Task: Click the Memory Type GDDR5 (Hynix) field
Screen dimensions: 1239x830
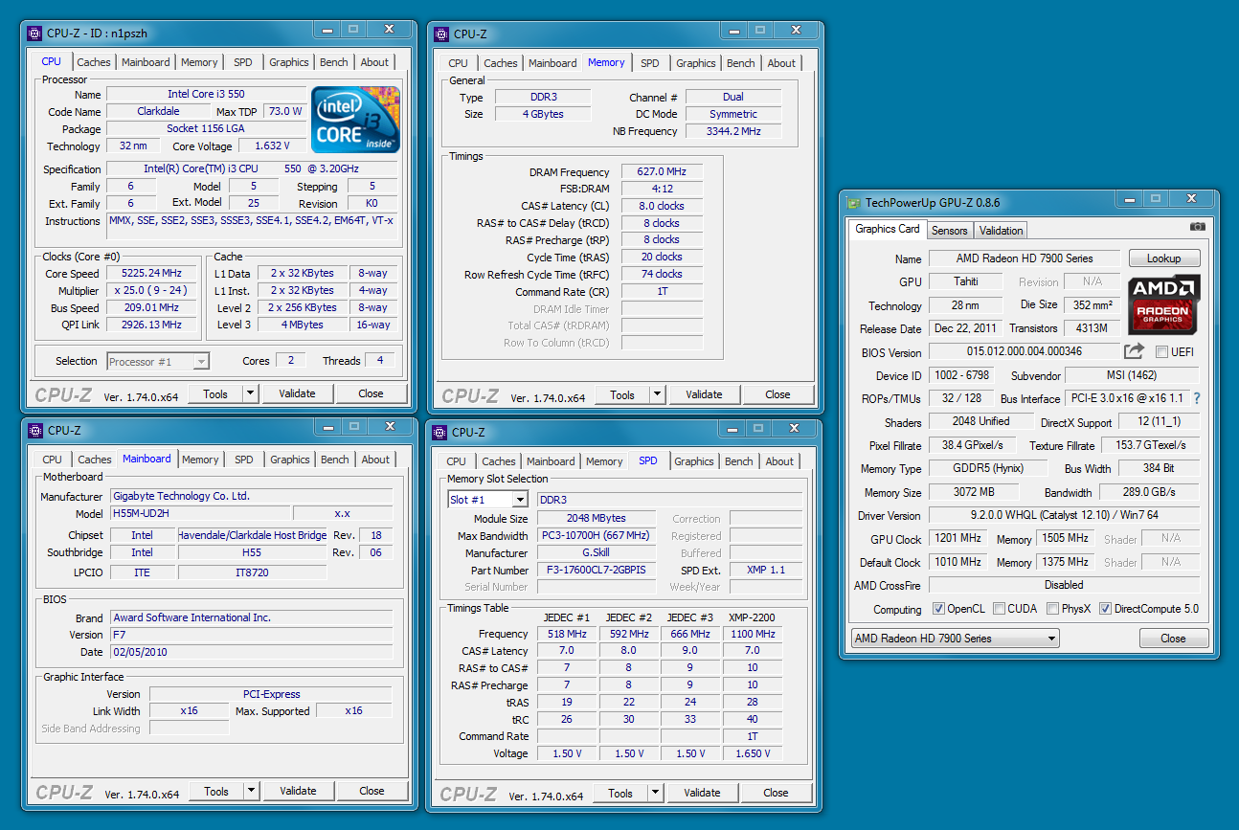Action: pyautogui.click(x=989, y=468)
